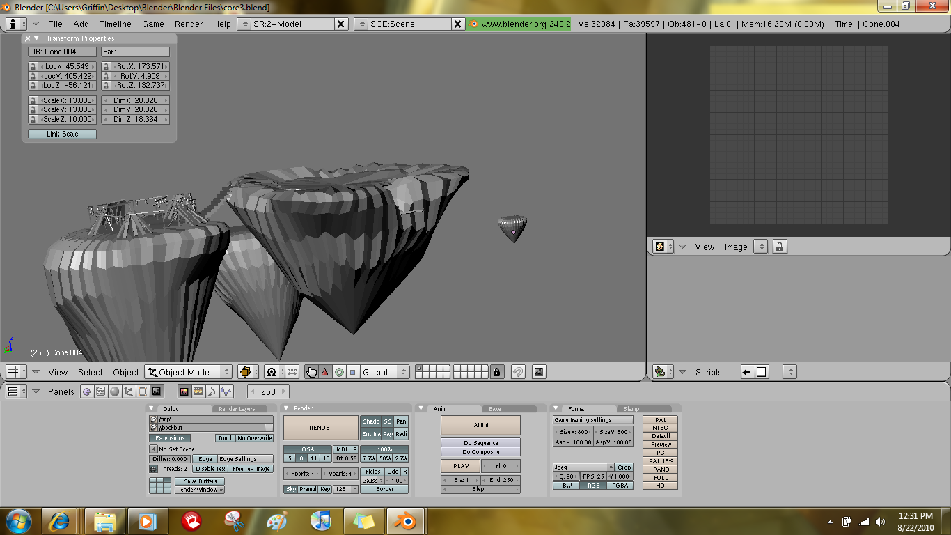Select the scale manipulator square icon
951x535 pixels.
click(352, 372)
